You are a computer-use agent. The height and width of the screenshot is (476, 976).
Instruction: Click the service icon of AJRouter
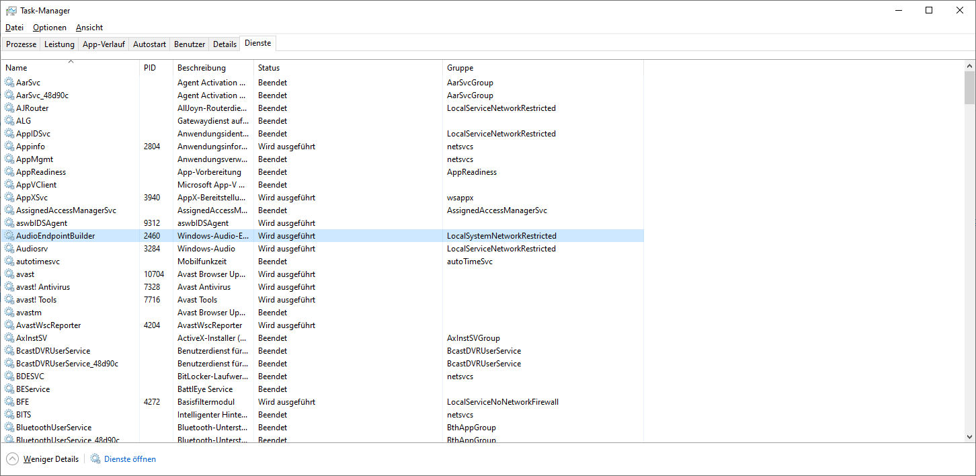pyautogui.click(x=9, y=108)
